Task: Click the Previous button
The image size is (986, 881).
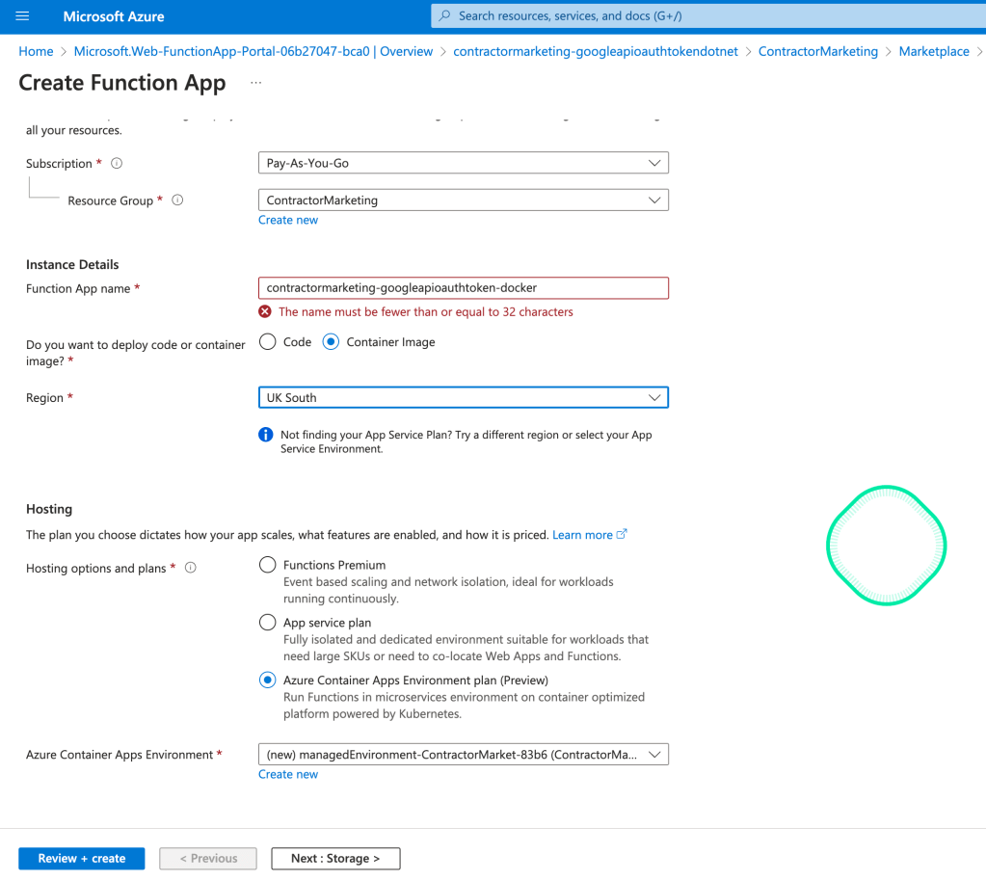Action: (208, 859)
